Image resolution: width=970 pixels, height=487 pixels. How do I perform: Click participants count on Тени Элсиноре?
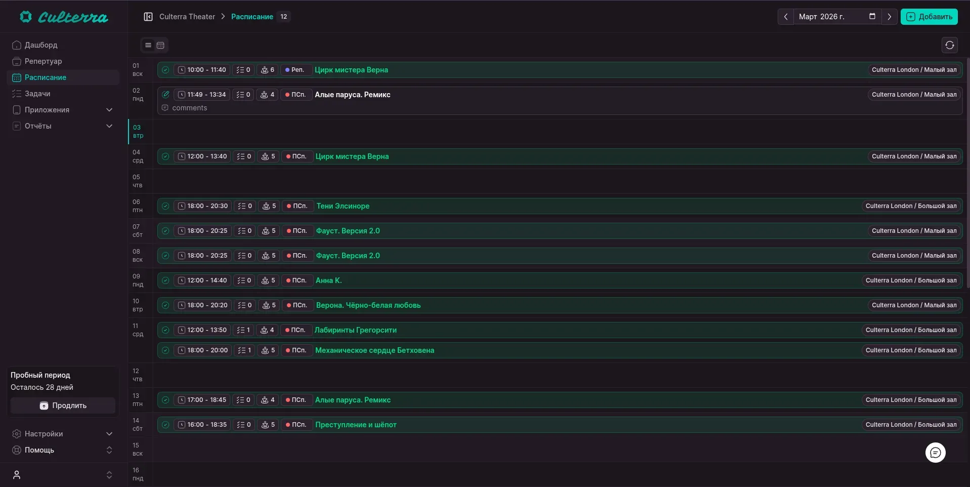pos(269,206)
